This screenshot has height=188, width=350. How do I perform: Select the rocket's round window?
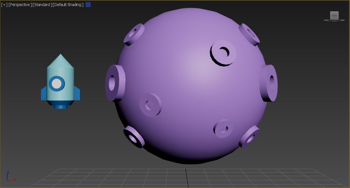tap(57, 84)
